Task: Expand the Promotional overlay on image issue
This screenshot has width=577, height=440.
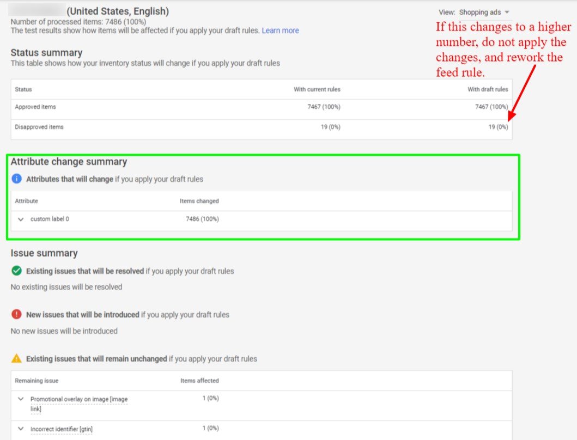Action: pyautogui.click(x=21, y=399)
